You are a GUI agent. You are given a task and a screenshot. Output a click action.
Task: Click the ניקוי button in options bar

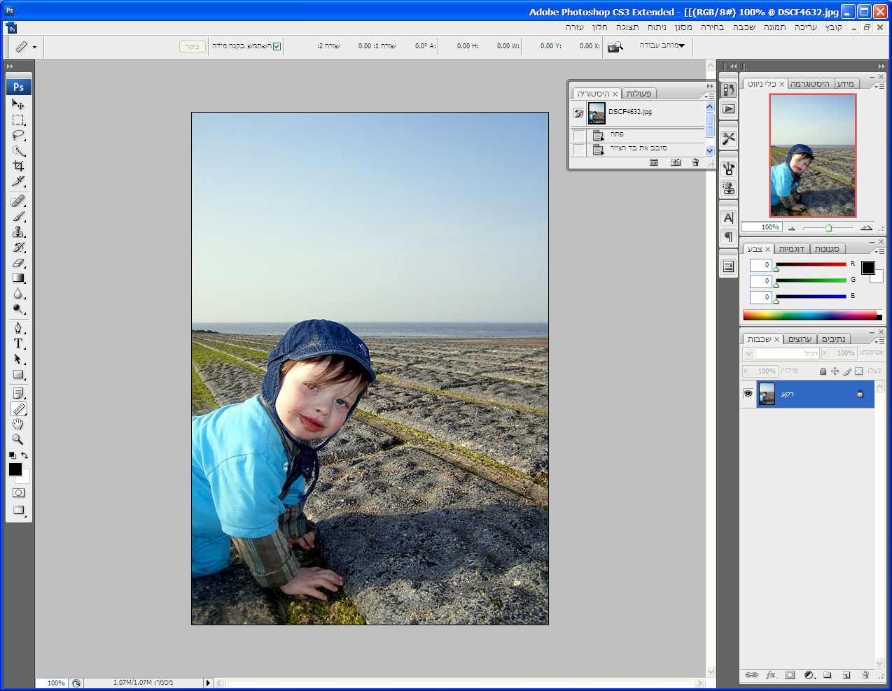tap(192, 46)
